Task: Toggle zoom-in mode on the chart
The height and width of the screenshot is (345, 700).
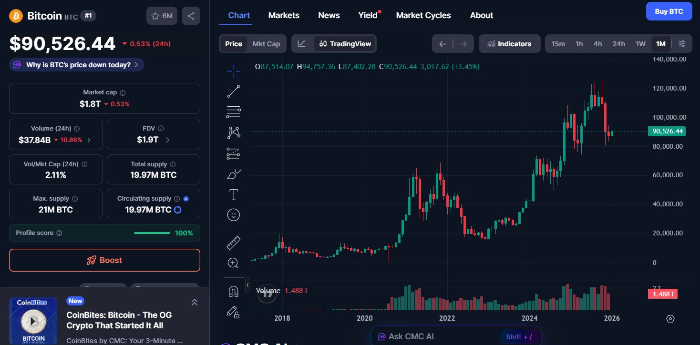Action: point(233,263)
